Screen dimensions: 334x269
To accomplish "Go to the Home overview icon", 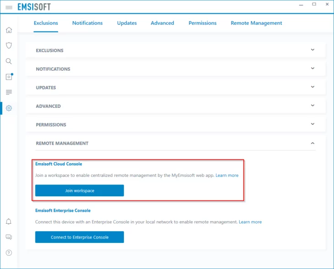I will click(9, 30).
